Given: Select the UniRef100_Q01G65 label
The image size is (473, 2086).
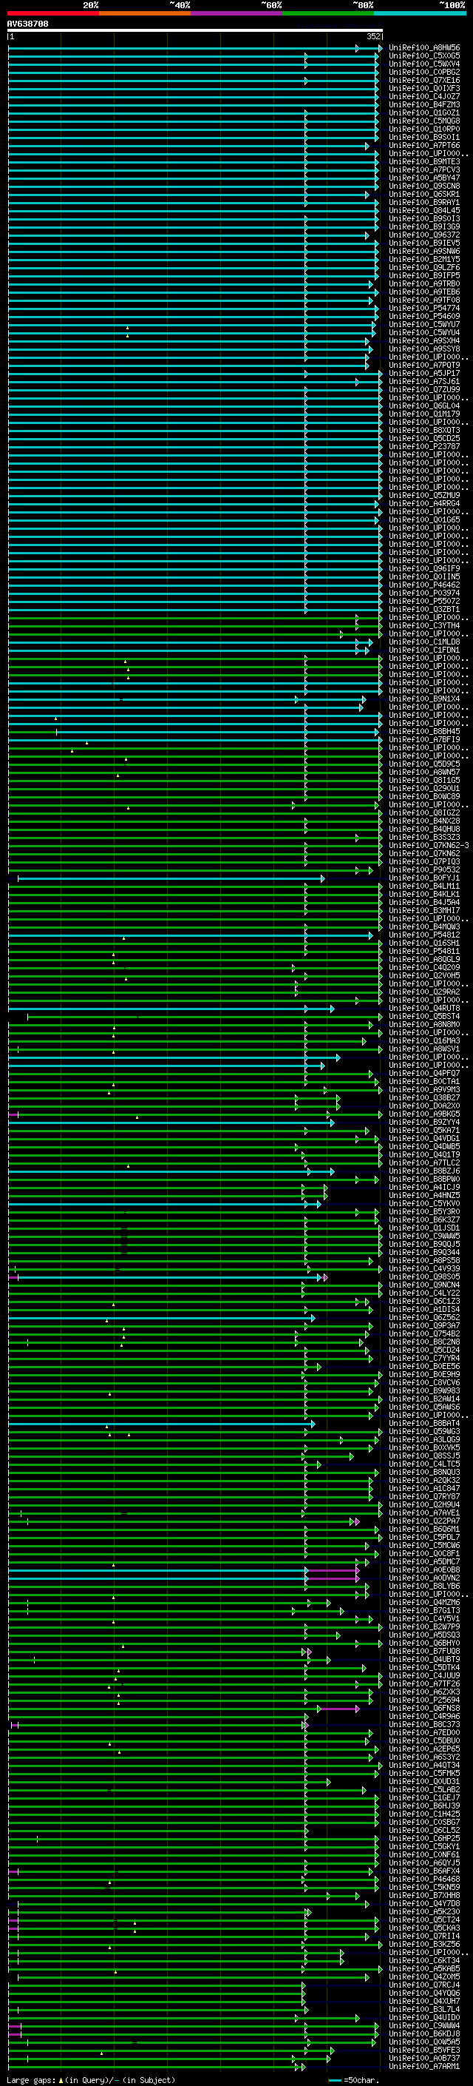Looking at the screenshot, I should coord(424,520).
